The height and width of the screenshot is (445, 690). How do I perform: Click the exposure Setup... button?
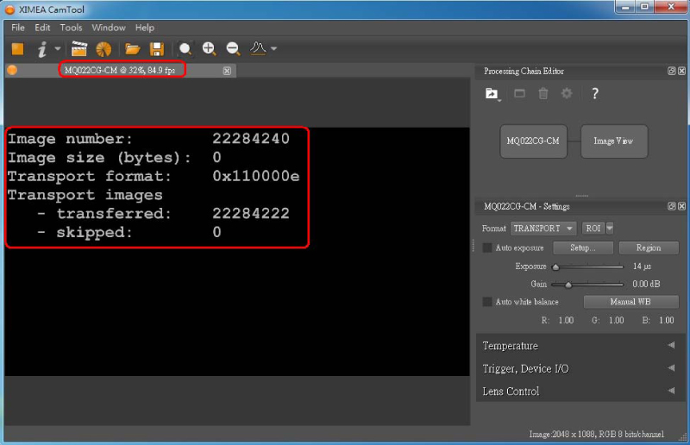coord(583,248)
